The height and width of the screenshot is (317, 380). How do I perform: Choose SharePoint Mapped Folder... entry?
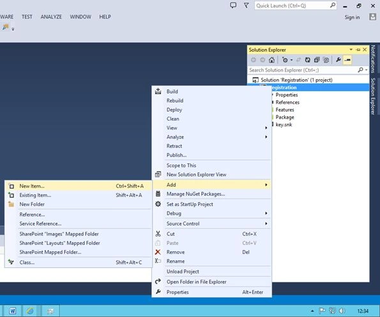[x=79, y=252]
